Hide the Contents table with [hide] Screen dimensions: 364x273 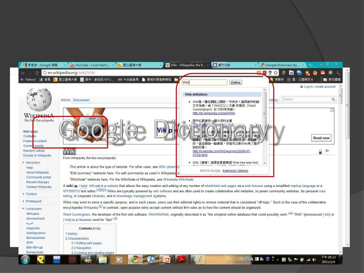[x=96, y=229]
